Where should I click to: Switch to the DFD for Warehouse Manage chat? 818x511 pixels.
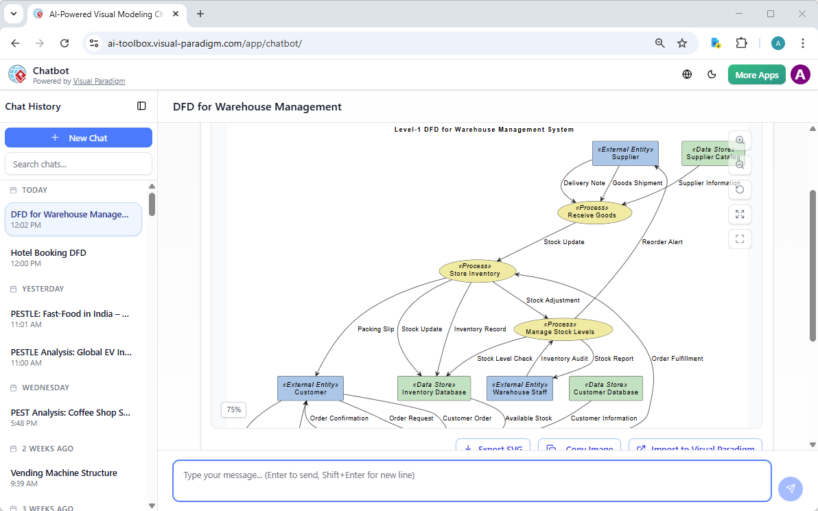click(x=73, y=219)
